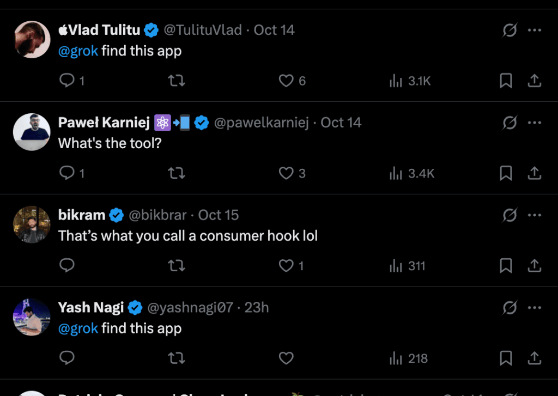Open bikram's avatar thumbnail
The width and height of the screenshot is (558, 396).
pyautogui.click(x=32, y=224)
